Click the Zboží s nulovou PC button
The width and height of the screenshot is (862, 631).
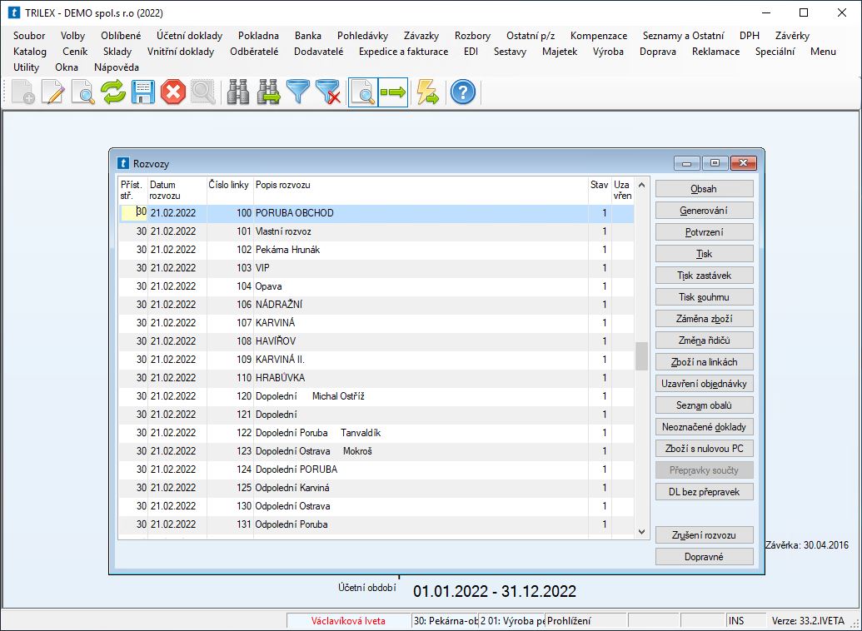[x=705, y=449]
